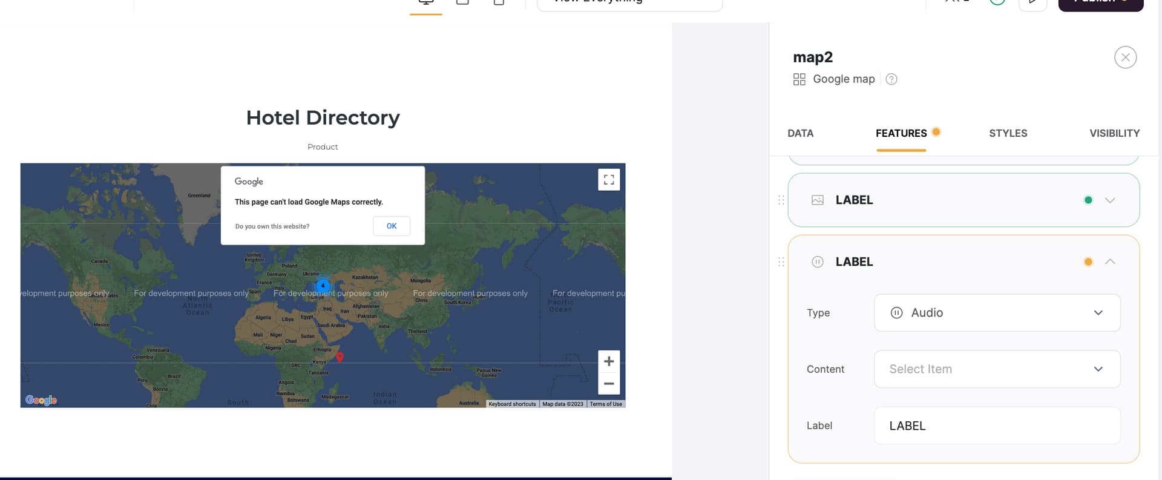The width and height of the screenshot is (1162, 480).
Task: Zoom out on the map
Action: (609, 384)
